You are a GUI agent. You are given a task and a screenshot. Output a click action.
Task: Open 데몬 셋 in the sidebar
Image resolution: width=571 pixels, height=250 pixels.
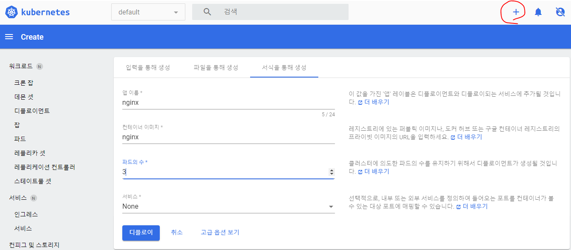pyautogui.click(x=24, y=97)
